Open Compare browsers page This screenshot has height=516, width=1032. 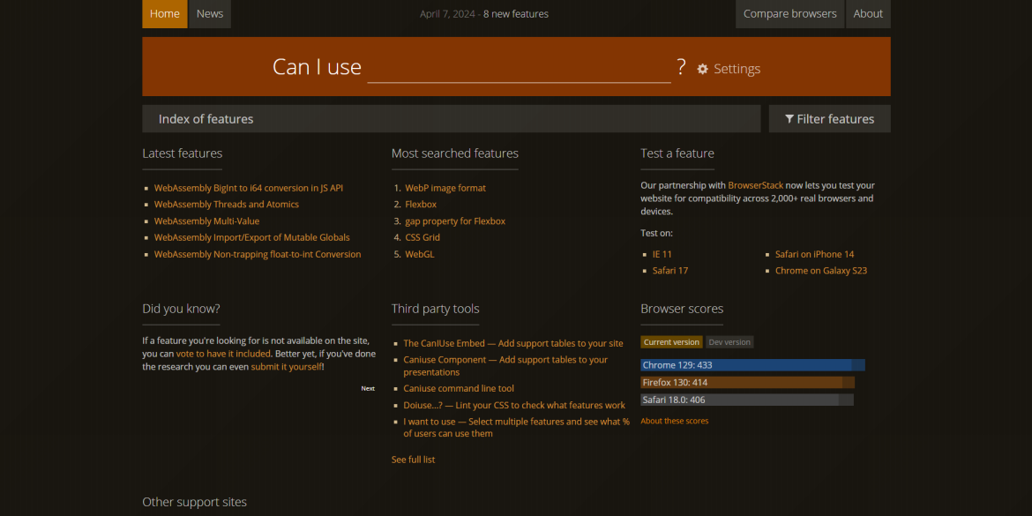(x=789, y=14)
